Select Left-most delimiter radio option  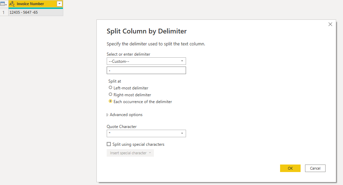110,88
